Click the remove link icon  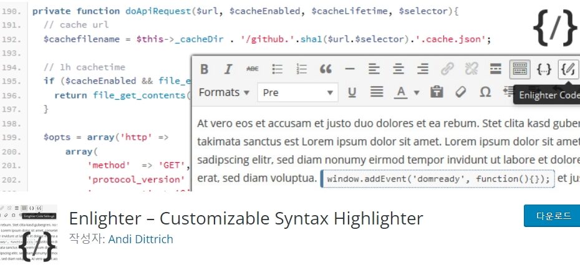(471, 69)
